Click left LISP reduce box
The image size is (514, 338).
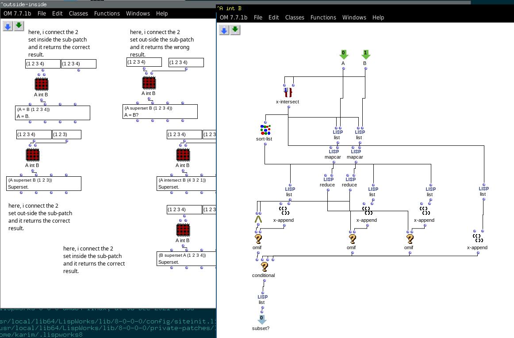[329, 179]
